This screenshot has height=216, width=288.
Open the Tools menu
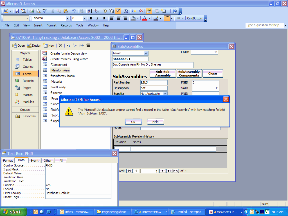click(x=80, y=25)
